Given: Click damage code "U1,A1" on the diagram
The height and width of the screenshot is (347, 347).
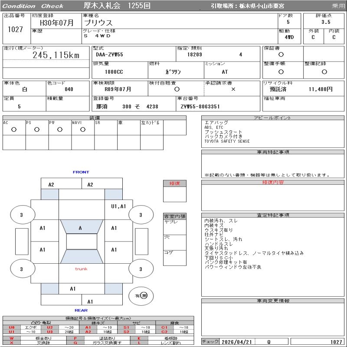Looking at the screenshot, I should click(118, 206).
